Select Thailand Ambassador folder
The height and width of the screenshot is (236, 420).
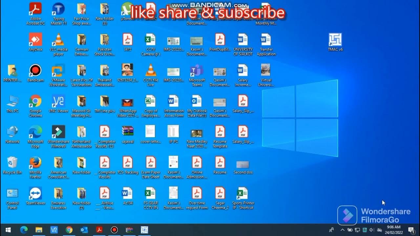pyautogui.click(x=105, y=75)
